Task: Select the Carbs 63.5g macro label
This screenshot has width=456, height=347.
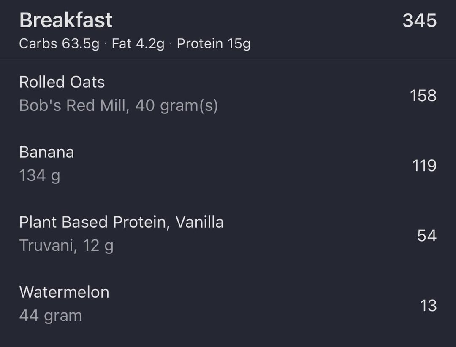Action: click(x=59, y=44)
